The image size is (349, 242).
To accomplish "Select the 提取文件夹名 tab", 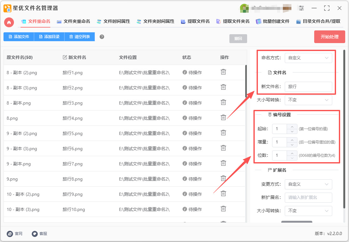I will [x=233, y=22].
